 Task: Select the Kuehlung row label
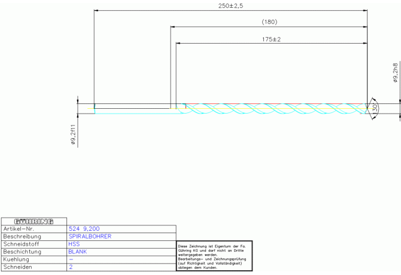tap(19, 260)
